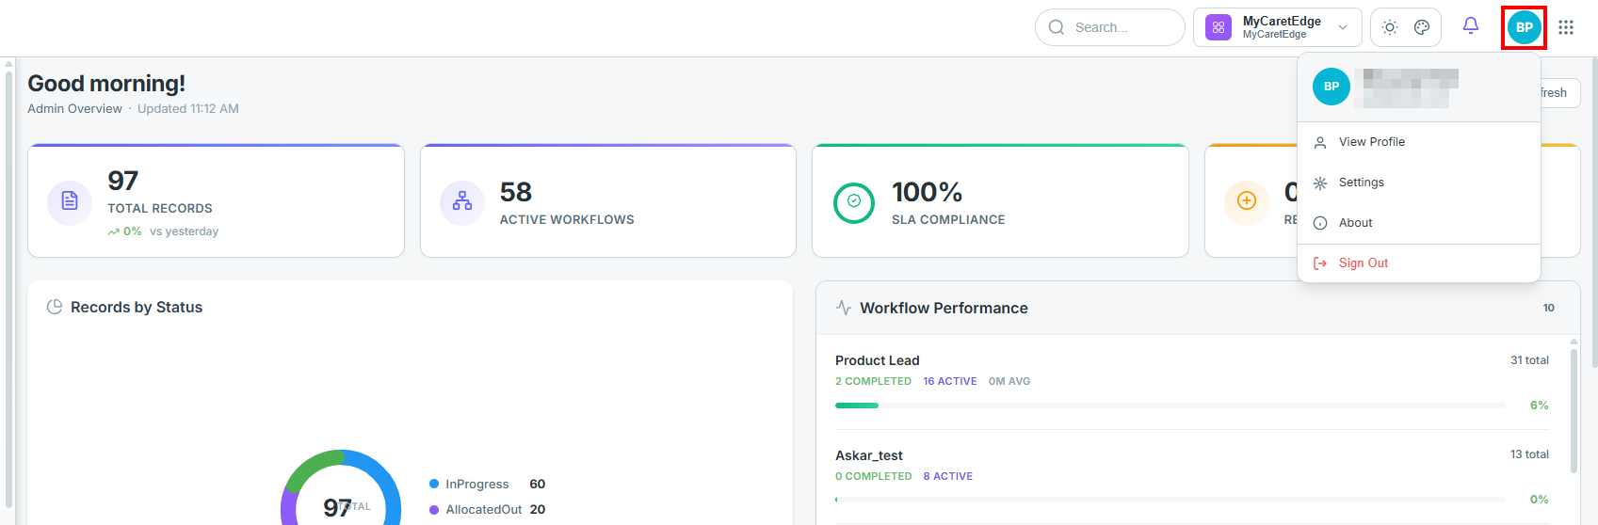Focus the Search input field
1598x525 pixels.
coord(1109,27)
